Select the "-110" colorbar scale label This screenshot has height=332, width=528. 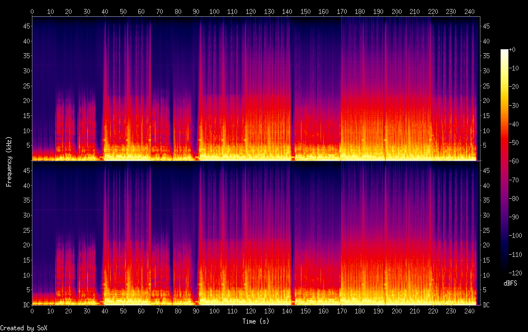coord(515,255)
